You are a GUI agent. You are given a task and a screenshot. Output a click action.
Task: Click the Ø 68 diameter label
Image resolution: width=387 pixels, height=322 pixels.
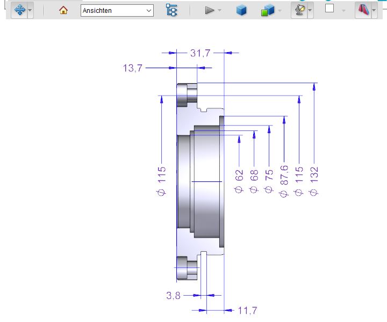click(x=254, y=181)
